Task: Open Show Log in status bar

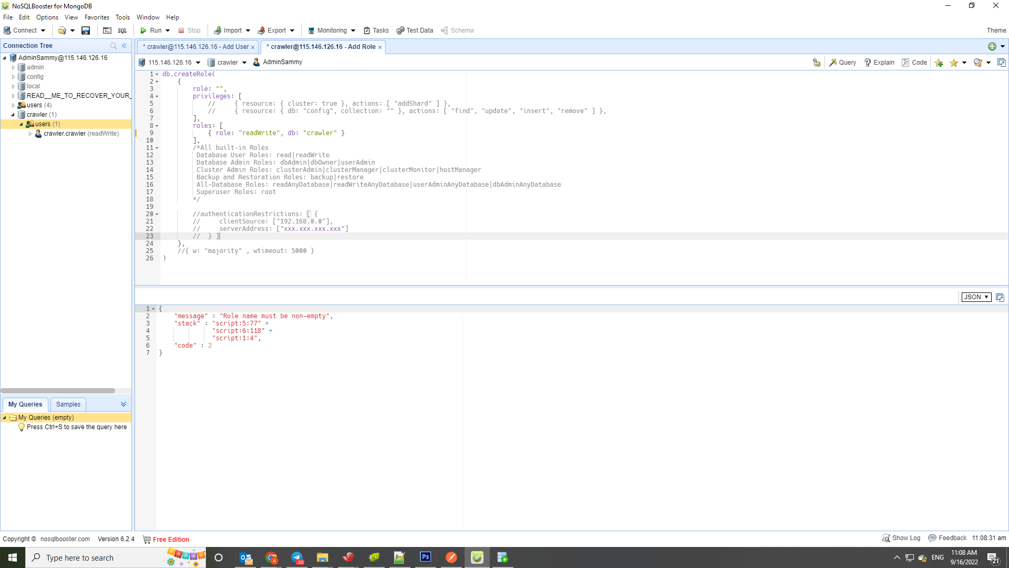Action: point(901,538)
